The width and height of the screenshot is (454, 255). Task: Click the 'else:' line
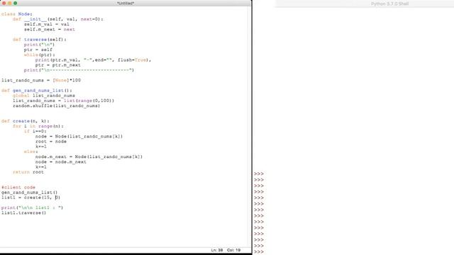[x=31, y=152]
